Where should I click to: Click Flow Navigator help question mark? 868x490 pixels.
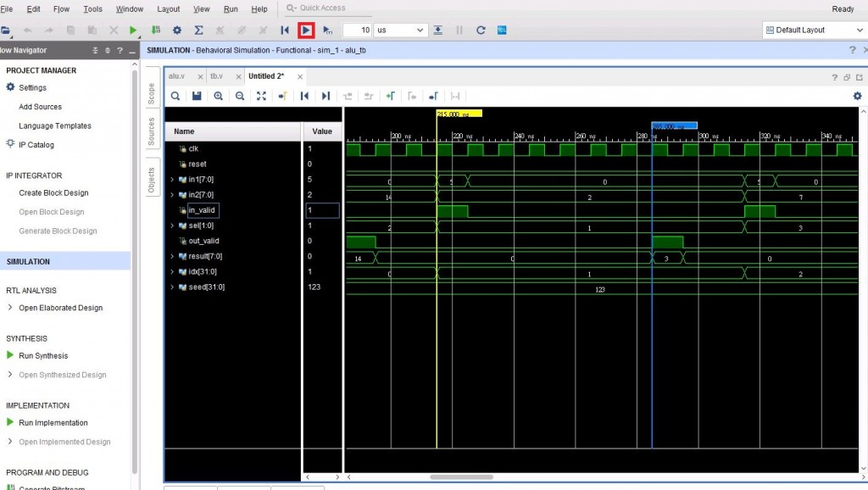tap(120, 50)
